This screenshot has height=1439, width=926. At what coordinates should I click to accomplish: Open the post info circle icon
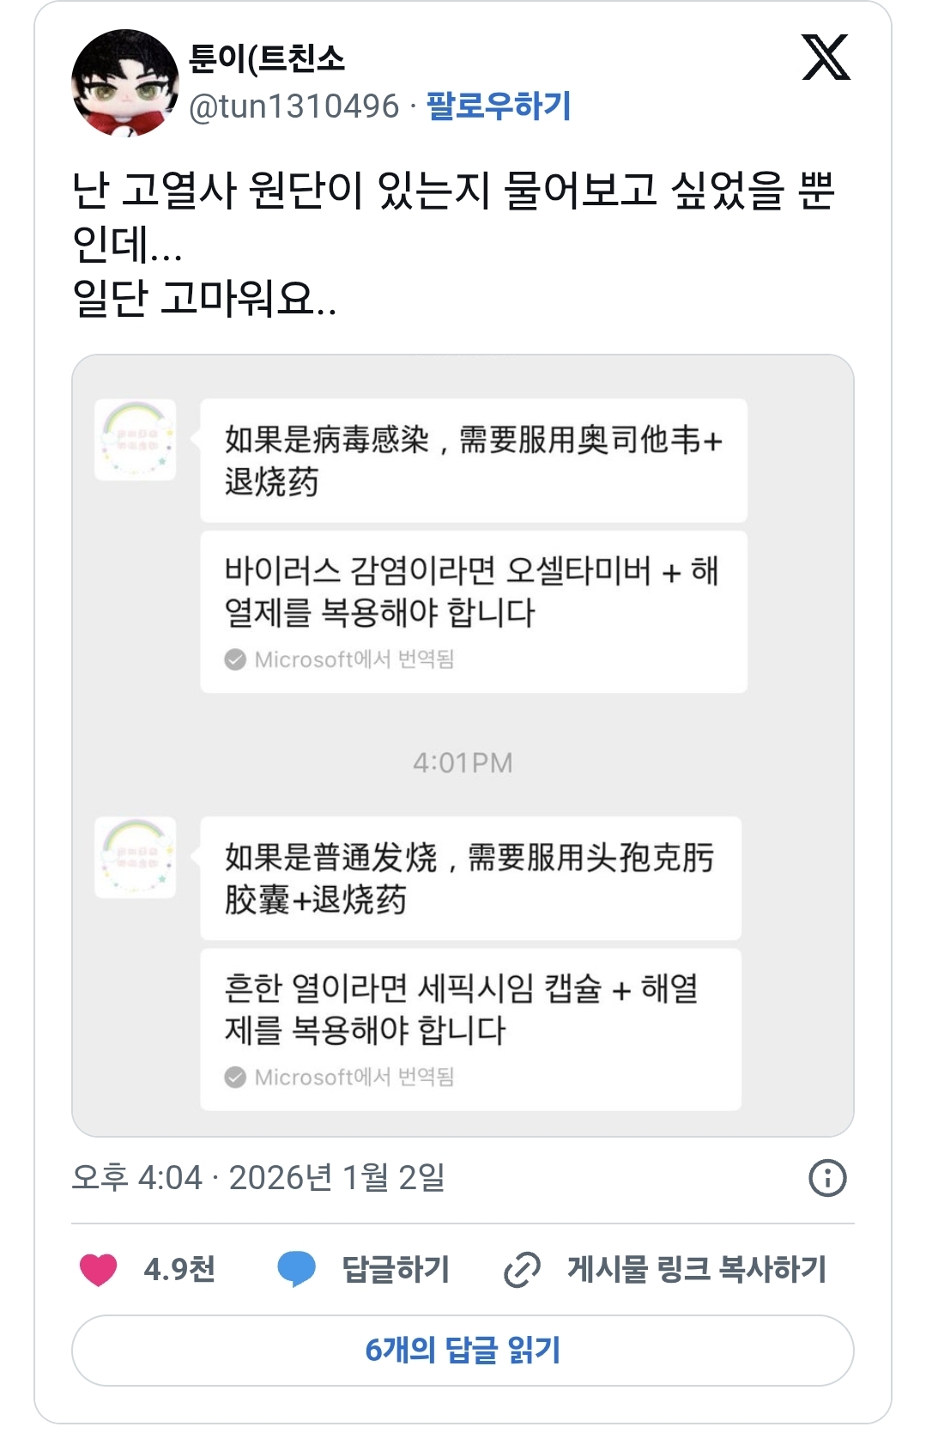827,1178
